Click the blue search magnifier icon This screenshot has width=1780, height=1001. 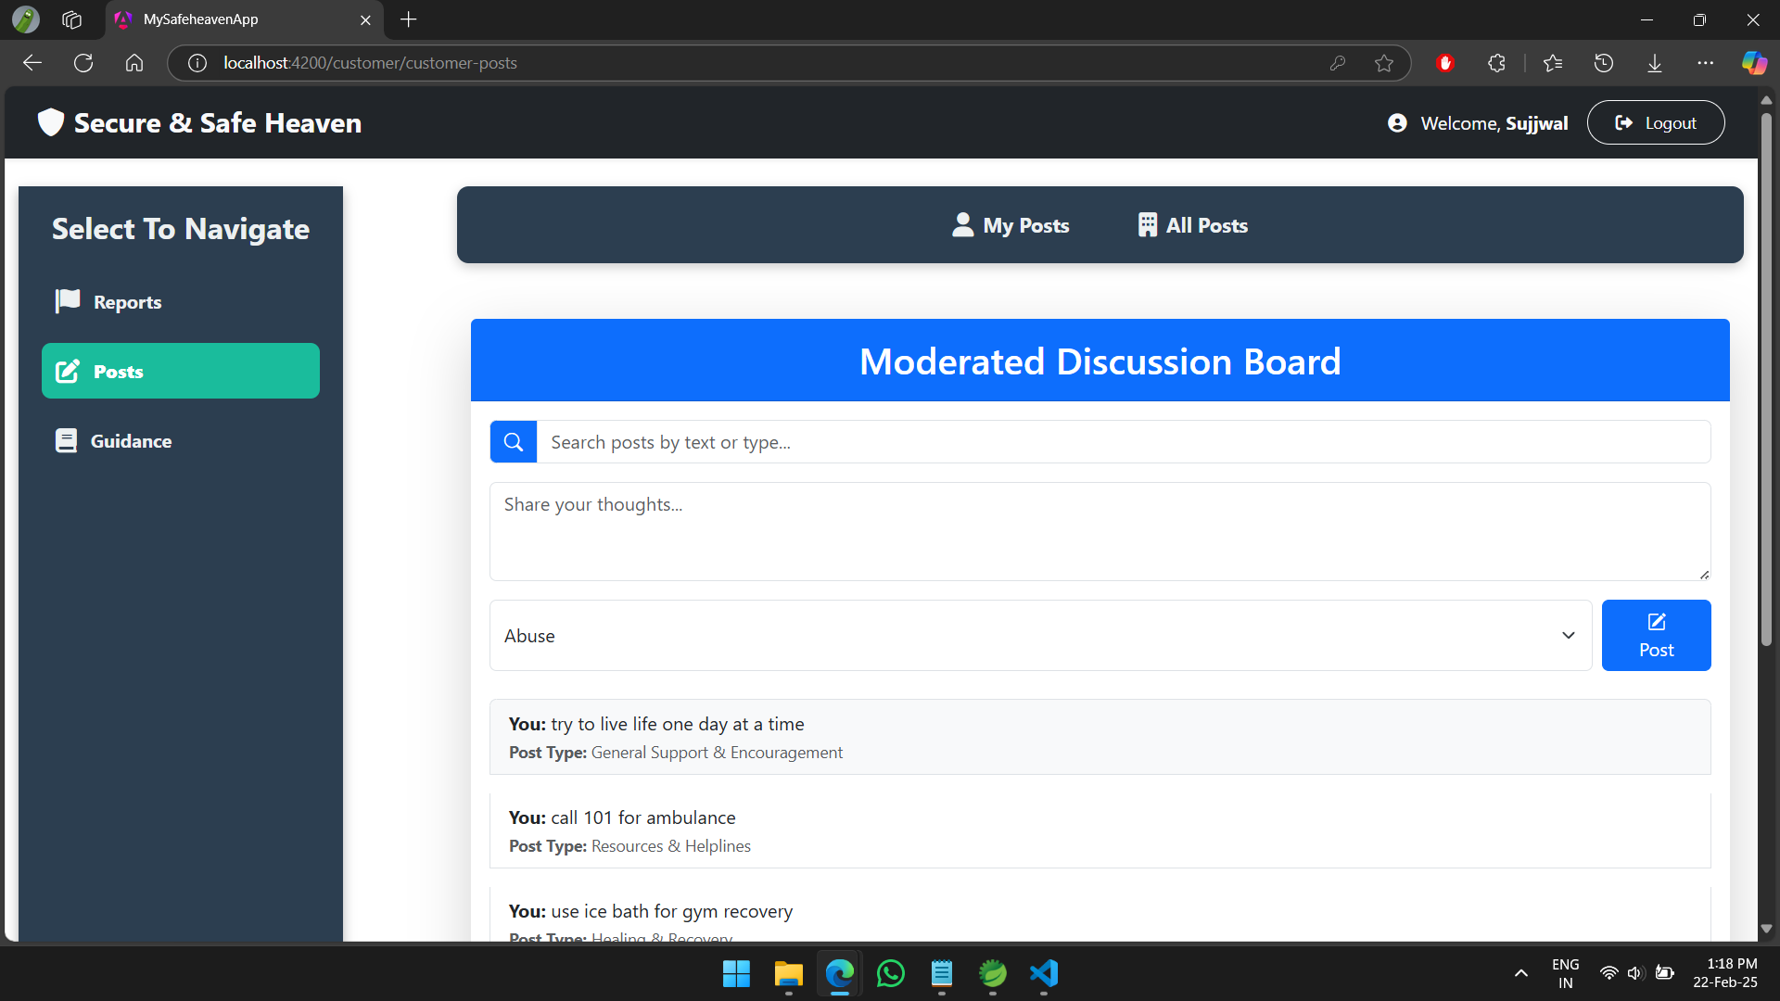(x=513, y=442)
